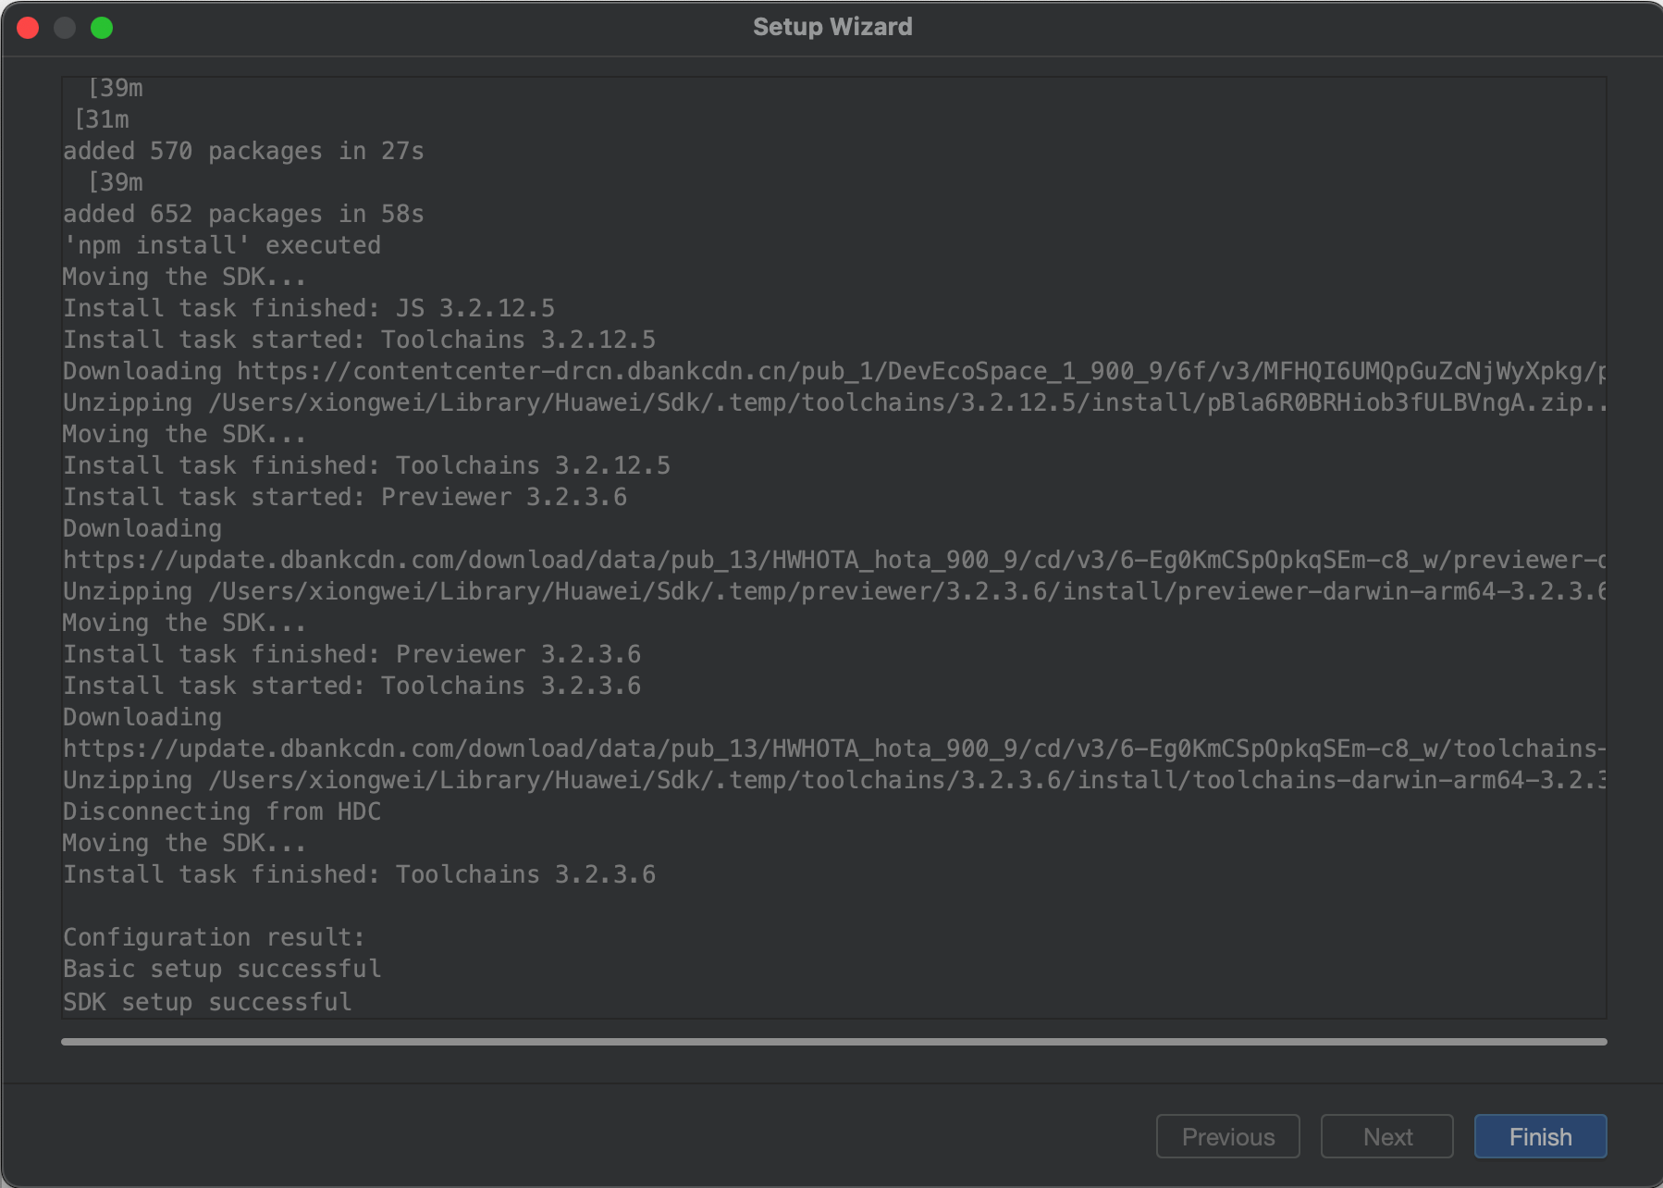Click the 'Configuration result:' line

(214, 937)
